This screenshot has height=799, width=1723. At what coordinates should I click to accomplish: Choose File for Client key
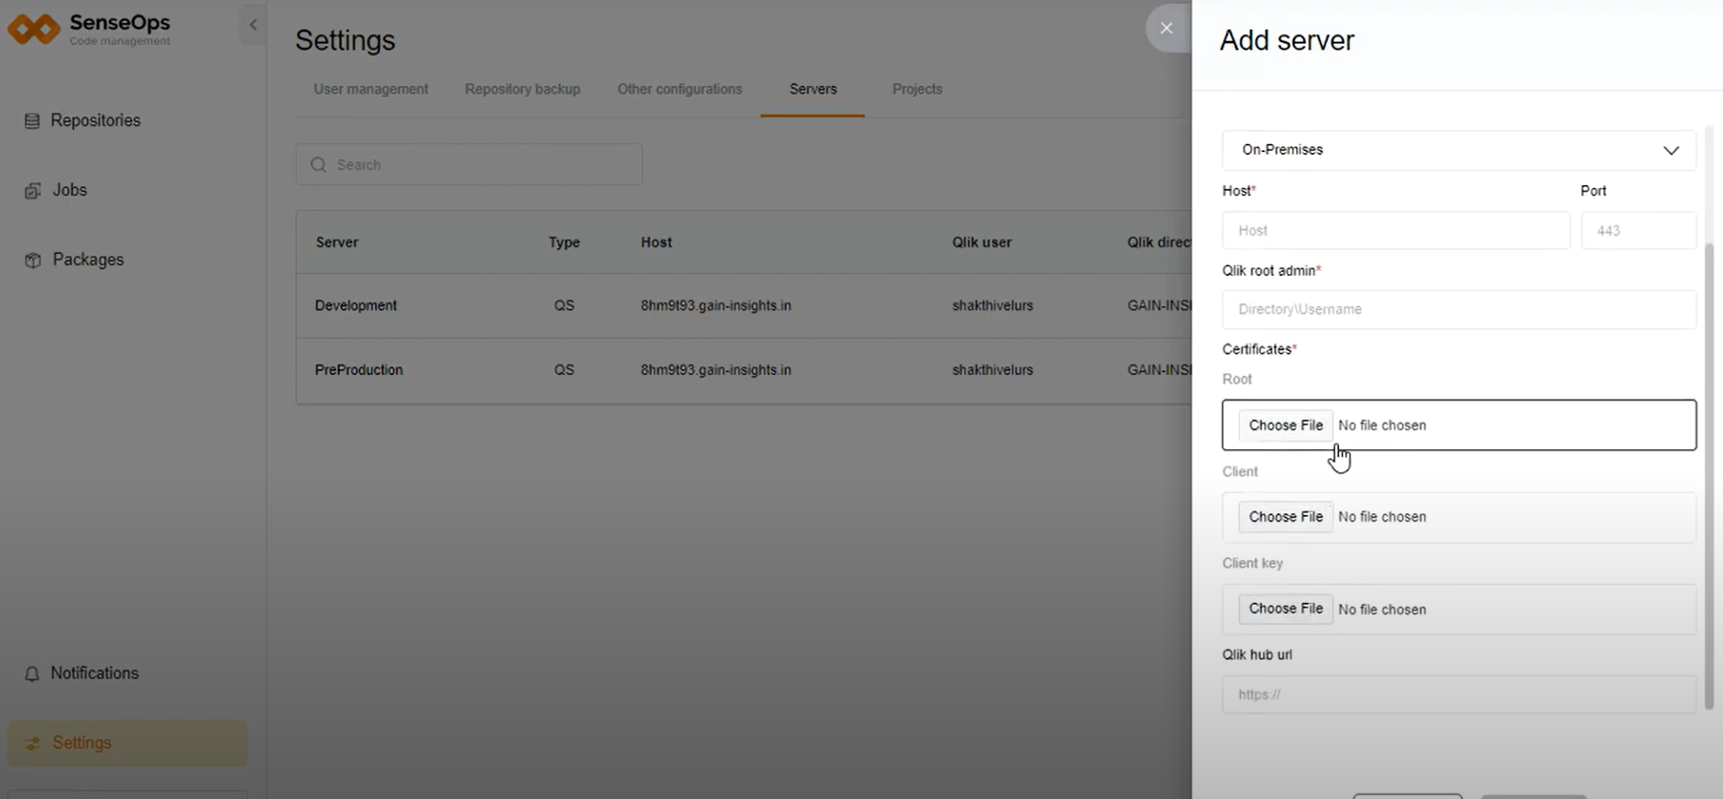coord(1286,608)
